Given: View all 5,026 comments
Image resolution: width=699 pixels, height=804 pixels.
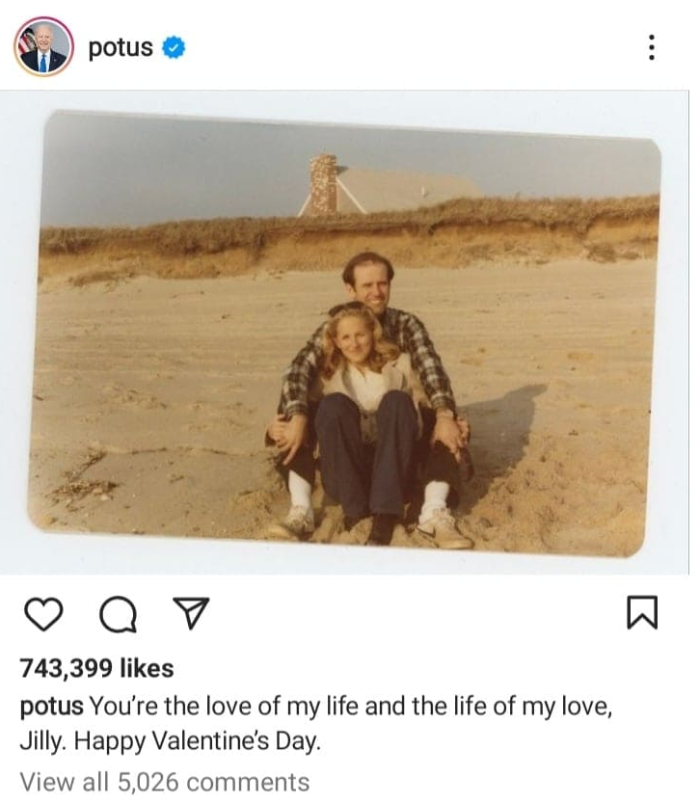Looking at the screenshot, I should coord(165,781).
